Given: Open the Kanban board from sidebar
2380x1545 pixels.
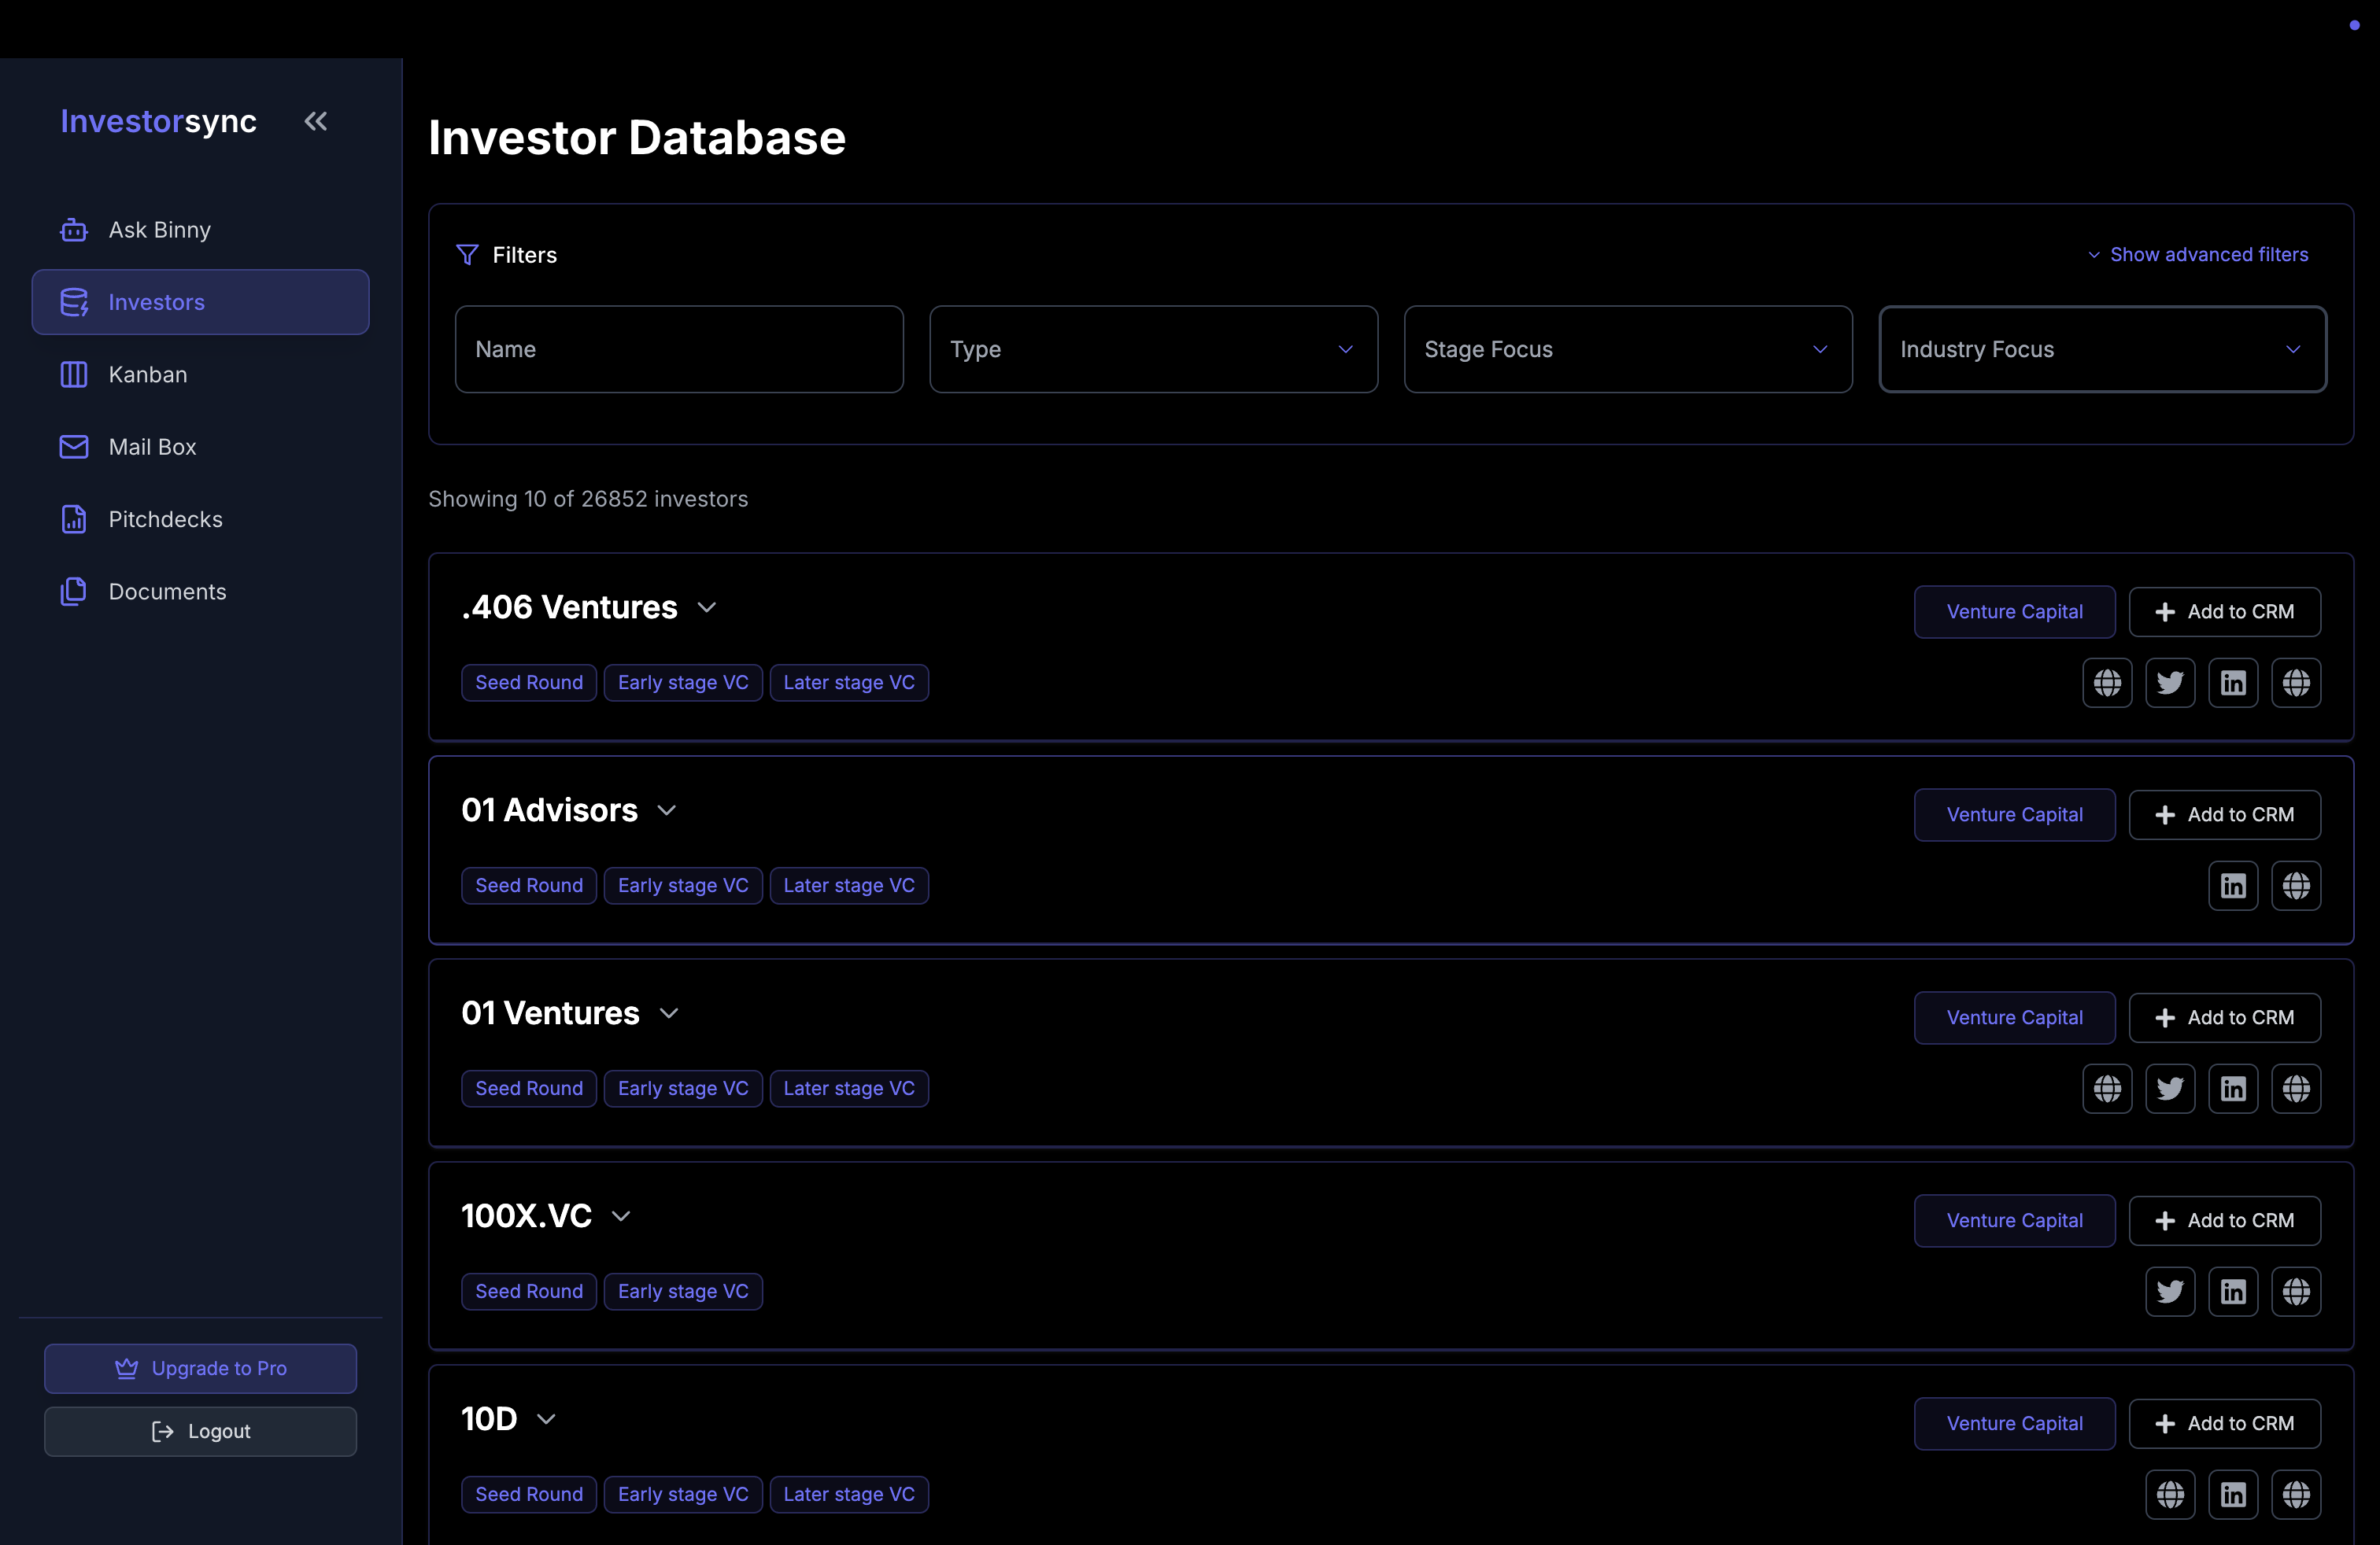Looking at the screenshot, I should click(x=148, y=374).
